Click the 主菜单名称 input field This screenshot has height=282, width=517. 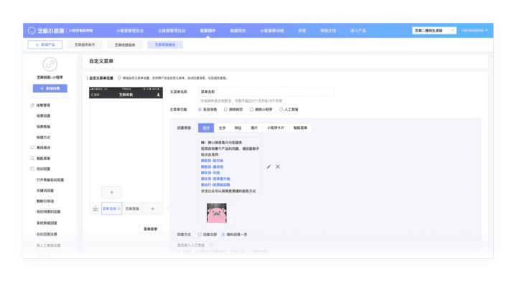[266, 92]
